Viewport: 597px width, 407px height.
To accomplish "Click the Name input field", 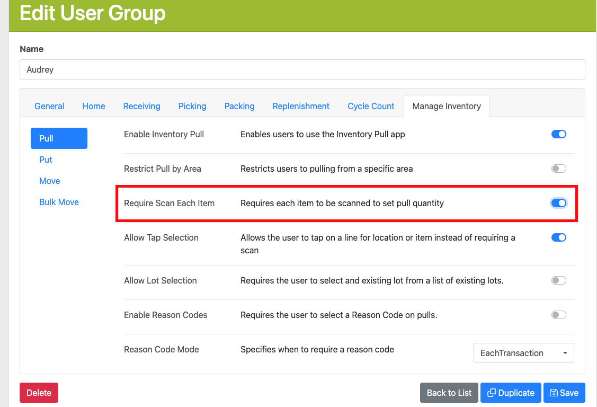I will point(302,69).
